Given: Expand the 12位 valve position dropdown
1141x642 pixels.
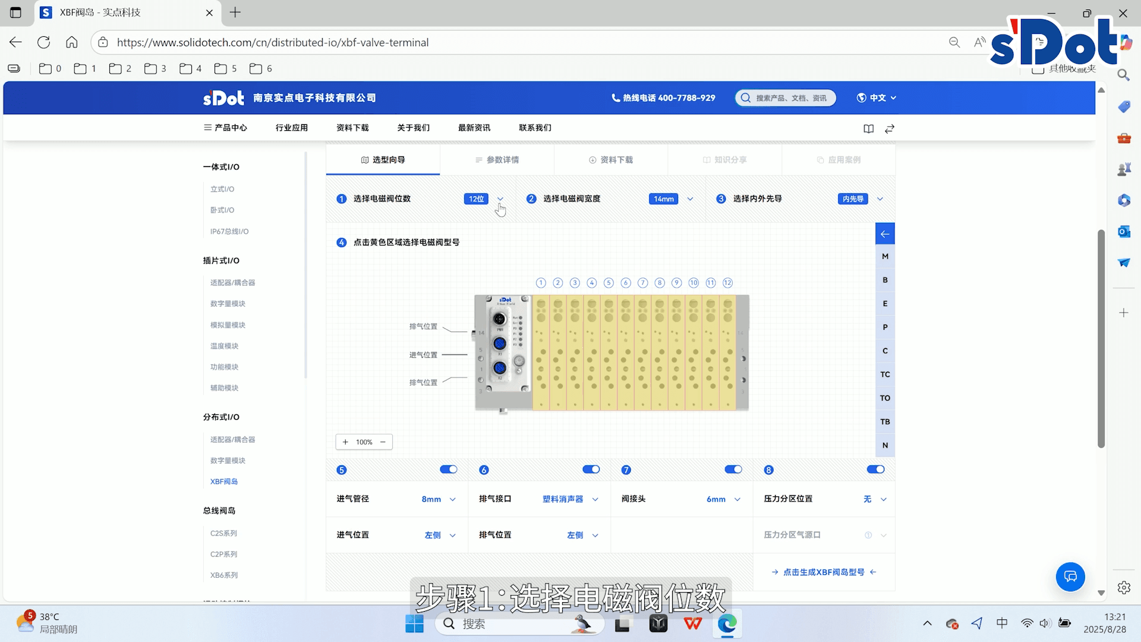Looking at the screenshot, I should tap(500, 199).
